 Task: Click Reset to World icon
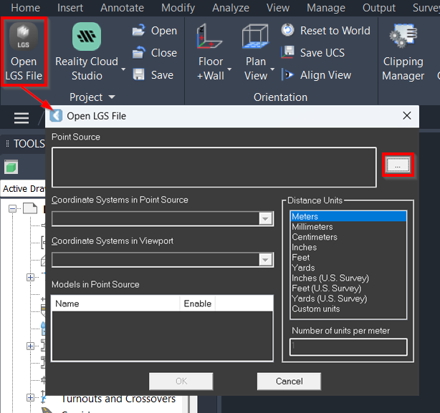[288, 31]
